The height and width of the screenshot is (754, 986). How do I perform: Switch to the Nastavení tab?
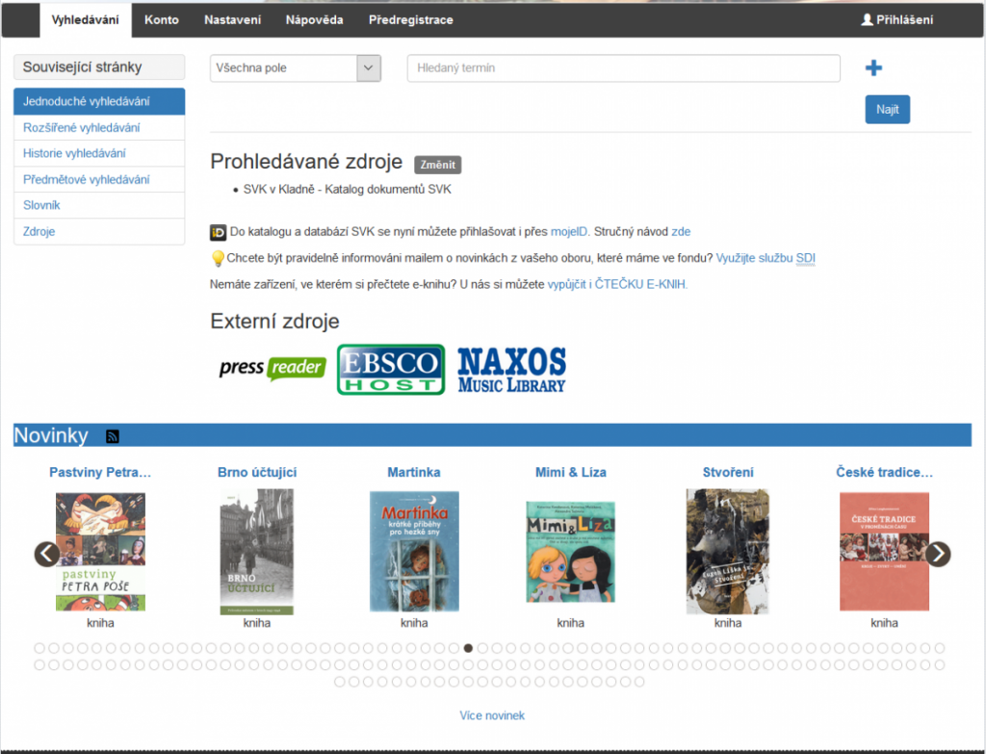click(x=232, y=20)
